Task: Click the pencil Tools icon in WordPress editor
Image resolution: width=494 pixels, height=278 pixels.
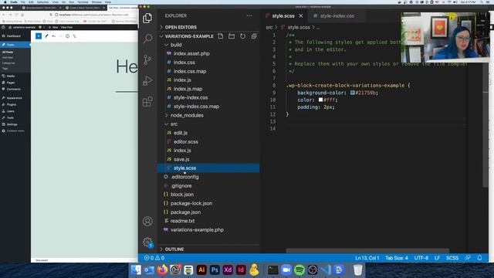Action: [x=46, y=36]
